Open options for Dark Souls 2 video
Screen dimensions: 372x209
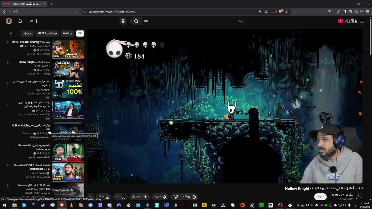[x=8, y=165]
